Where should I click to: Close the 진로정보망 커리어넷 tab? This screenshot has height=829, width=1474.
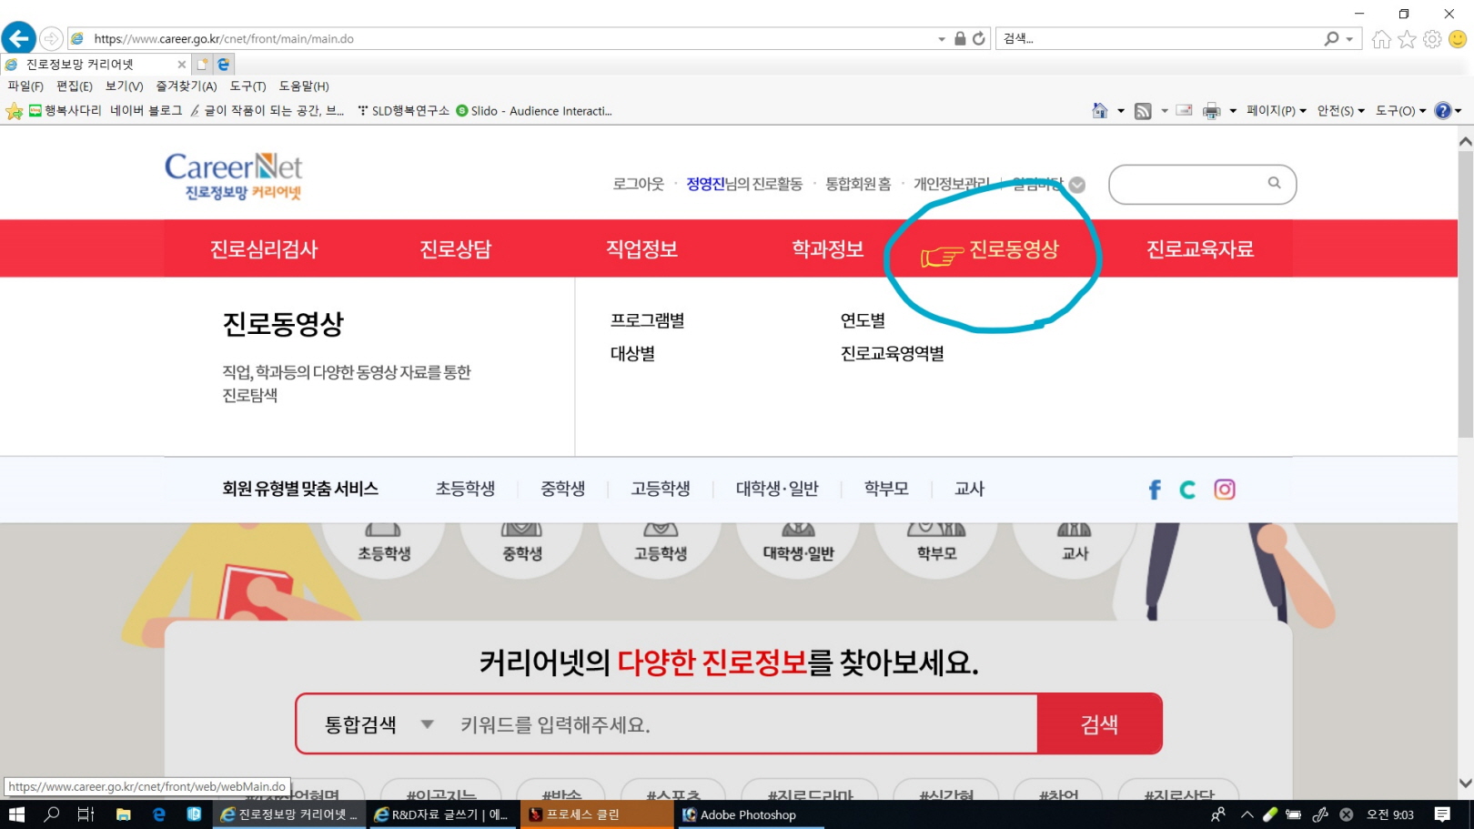(181, 65)
